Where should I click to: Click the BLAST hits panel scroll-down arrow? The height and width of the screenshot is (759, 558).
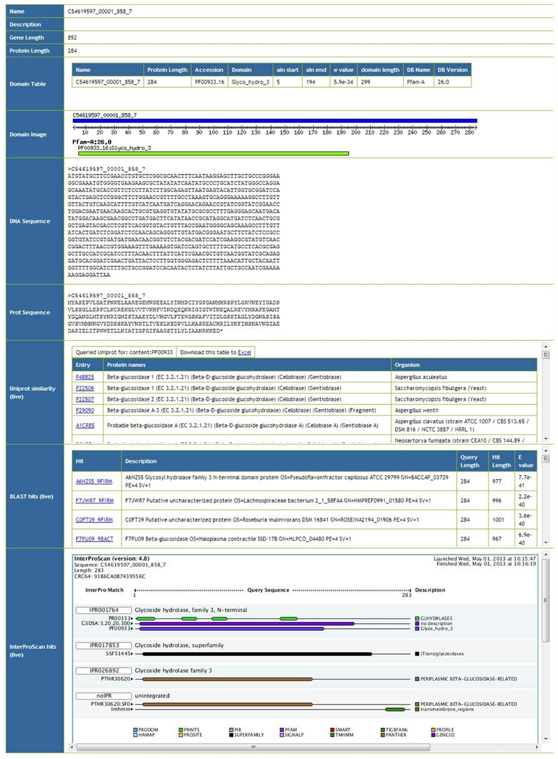coord(545,543)
